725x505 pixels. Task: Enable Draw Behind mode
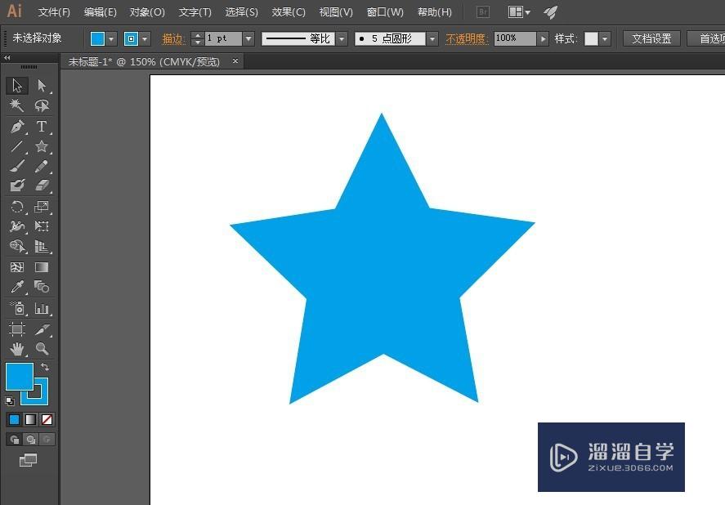30,440
